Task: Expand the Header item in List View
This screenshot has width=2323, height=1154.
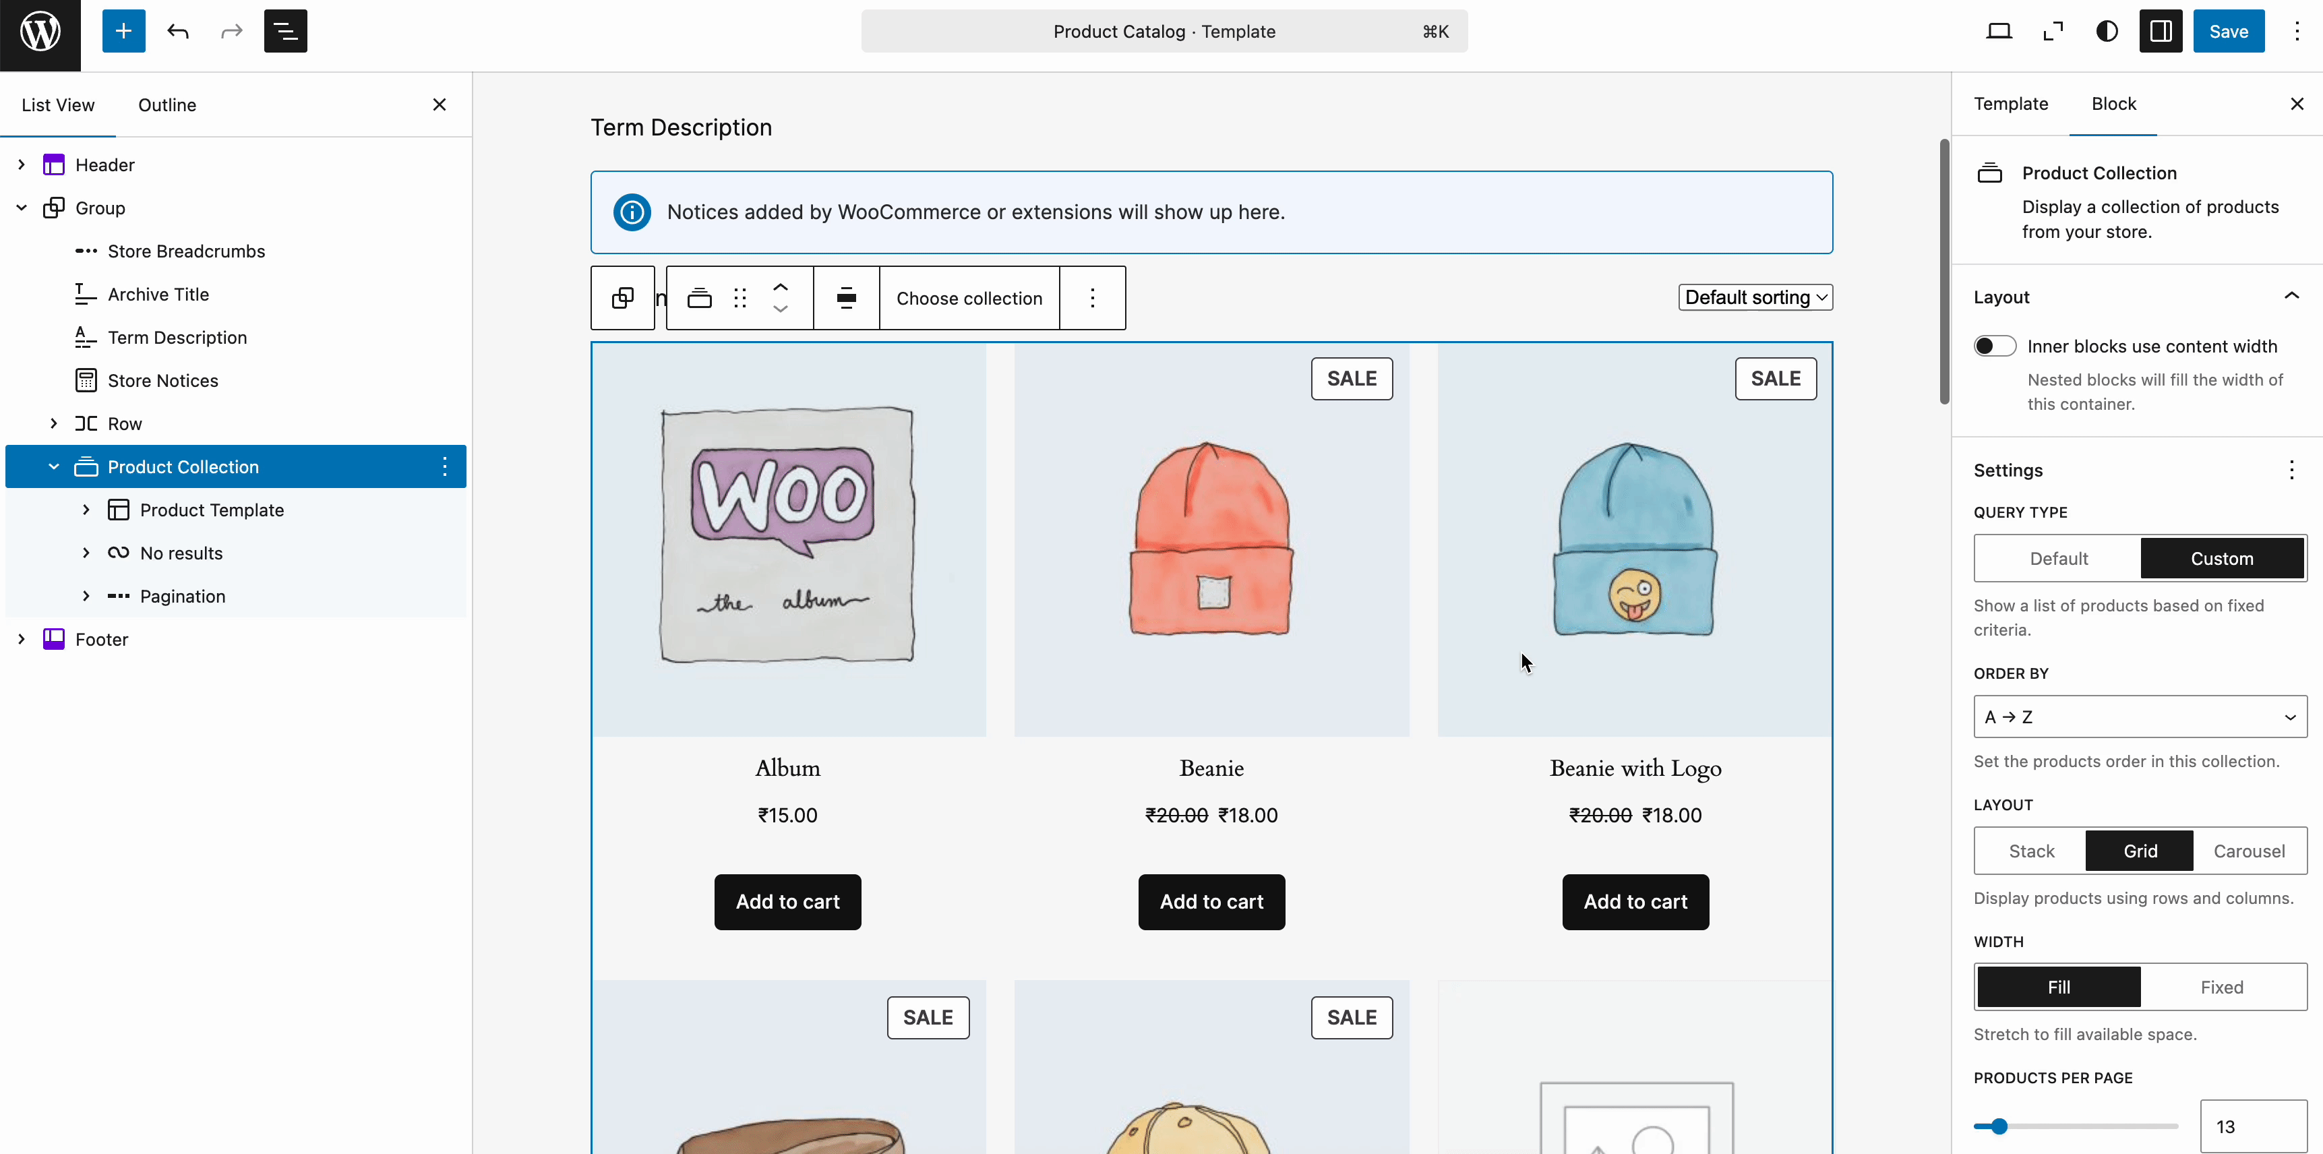Action: [22, 165]
